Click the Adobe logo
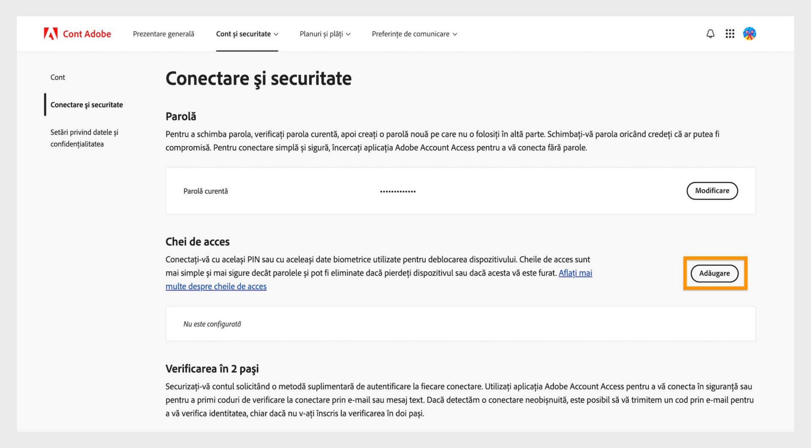The width and height of the screenshot is (811, 448). pos(50,33)
